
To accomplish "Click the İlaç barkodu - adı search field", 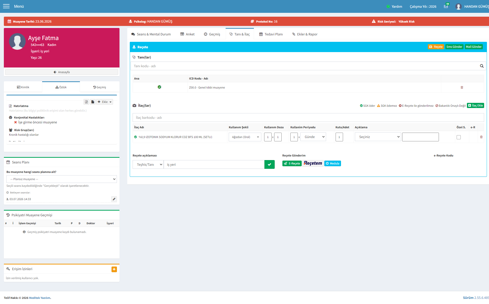I will [x=308, y=117].
